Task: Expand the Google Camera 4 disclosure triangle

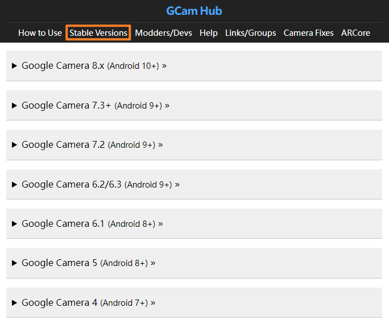Action: [14, 302]
